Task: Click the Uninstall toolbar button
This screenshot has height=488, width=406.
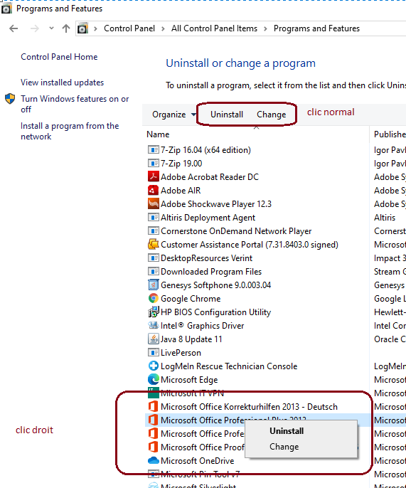Action: [x=227, y=115]
